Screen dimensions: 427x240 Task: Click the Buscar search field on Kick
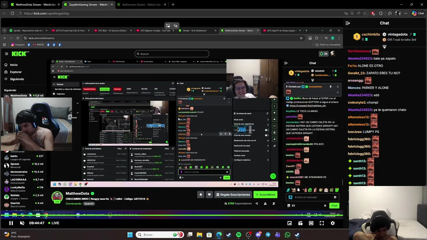click(172, 54)
